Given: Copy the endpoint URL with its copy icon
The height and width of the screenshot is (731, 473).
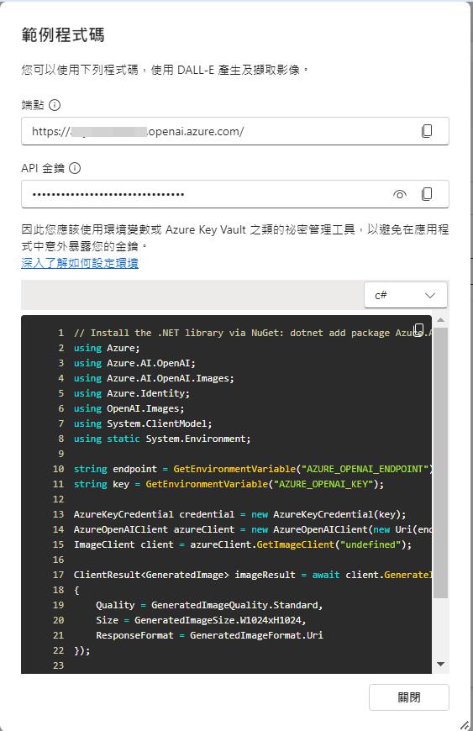Looking at the screenshot, I should click(x=427, y=131).
